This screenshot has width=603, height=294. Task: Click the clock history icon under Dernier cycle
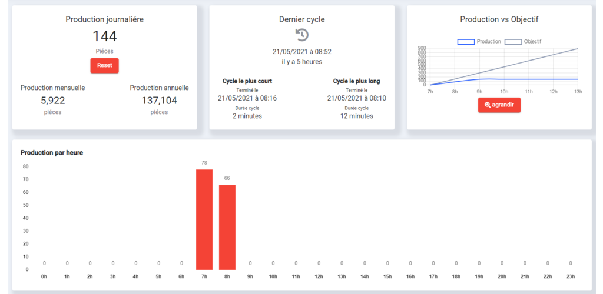coord(302,35)
